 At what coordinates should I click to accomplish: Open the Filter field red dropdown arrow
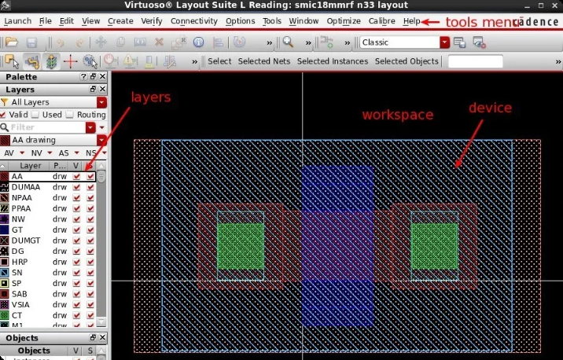click(90, 127)
